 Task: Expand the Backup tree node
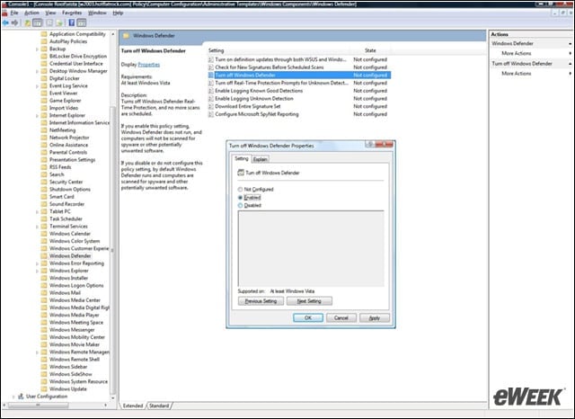(x=37, y=49)
